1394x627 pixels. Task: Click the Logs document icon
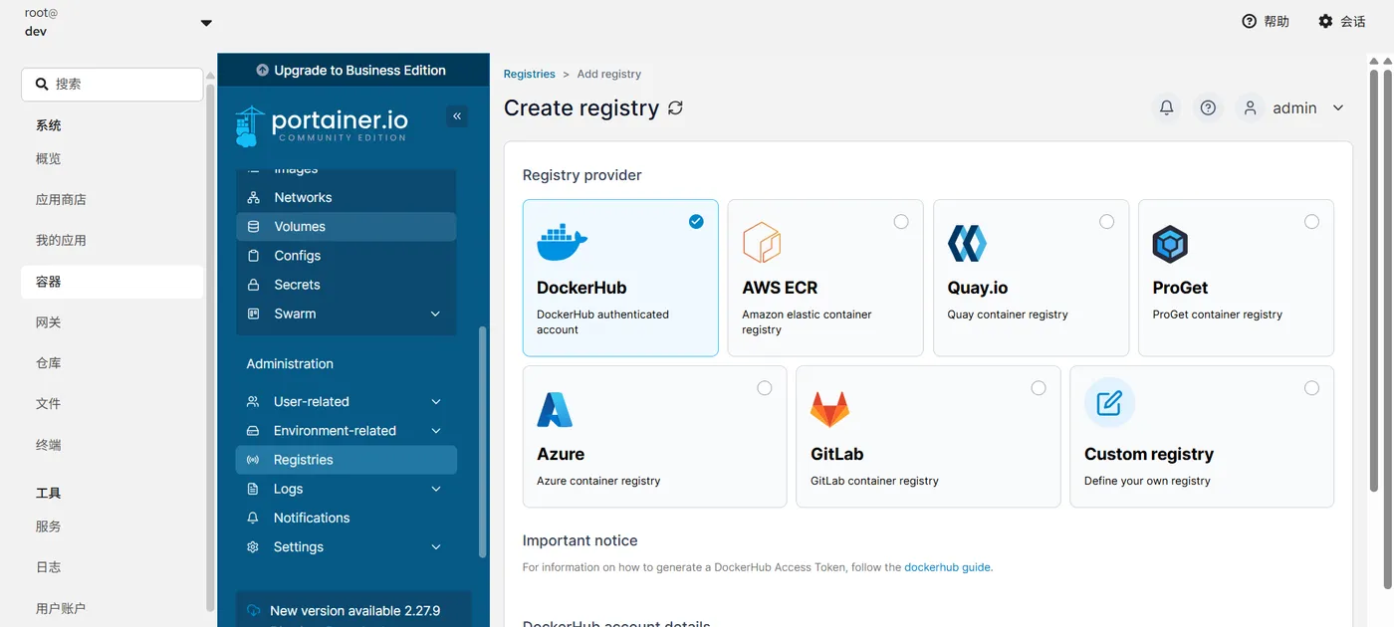point(253,489)
